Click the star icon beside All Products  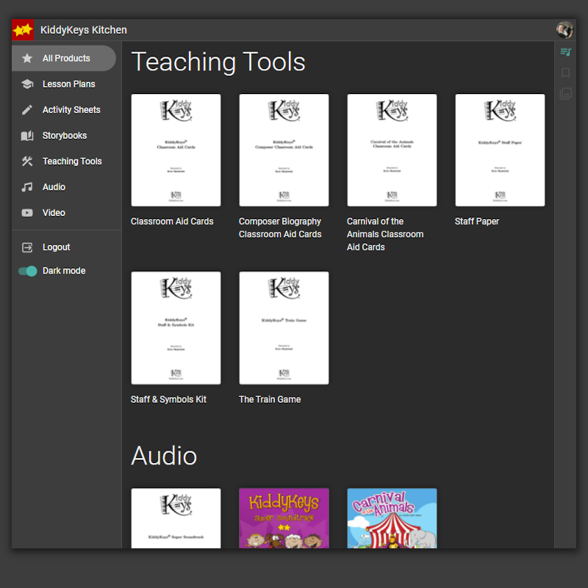click(x=27, y=58)
